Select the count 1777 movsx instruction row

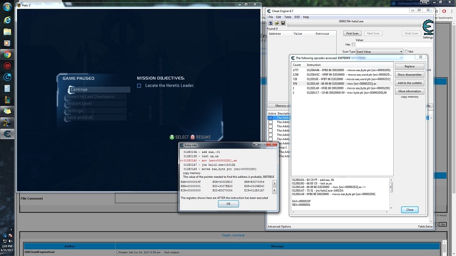coord(342,70)
